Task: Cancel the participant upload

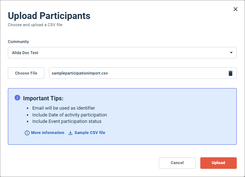Action: pos(177,163)
